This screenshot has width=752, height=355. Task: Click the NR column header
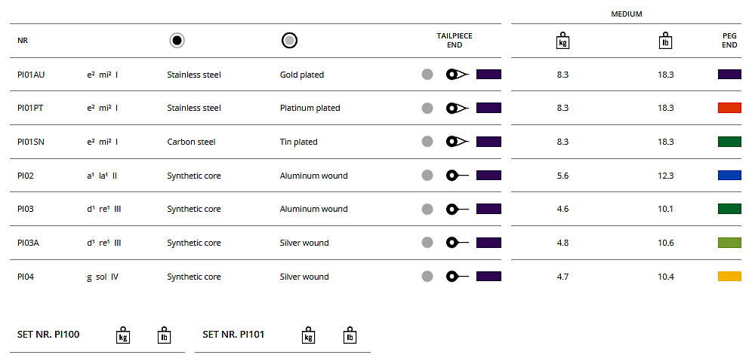tap(23, 41)
